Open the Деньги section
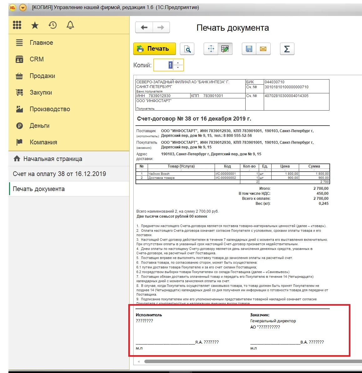Screen dimensions: 362x373 [x=39, y=126]
